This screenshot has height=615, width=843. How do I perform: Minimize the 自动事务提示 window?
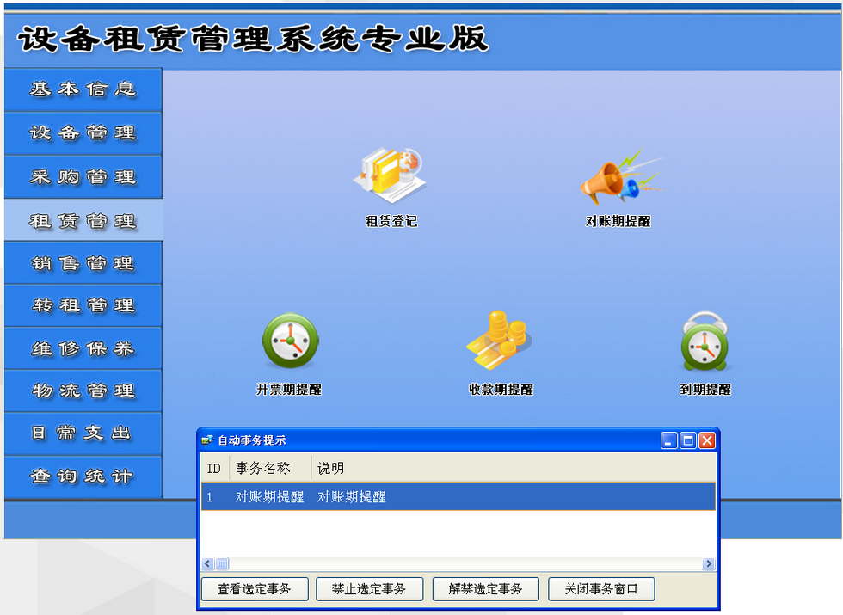668,440
